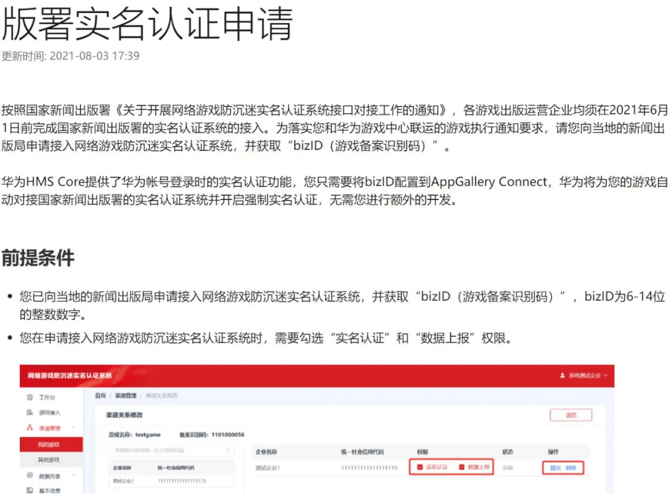
Task: Click the 渠道管理 hierarchy icon
Action: [x=30, y=428]
